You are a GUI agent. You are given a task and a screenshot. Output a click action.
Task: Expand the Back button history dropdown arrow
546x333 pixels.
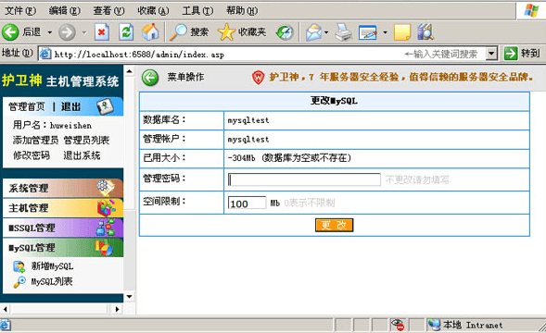(x=50, y=32)
